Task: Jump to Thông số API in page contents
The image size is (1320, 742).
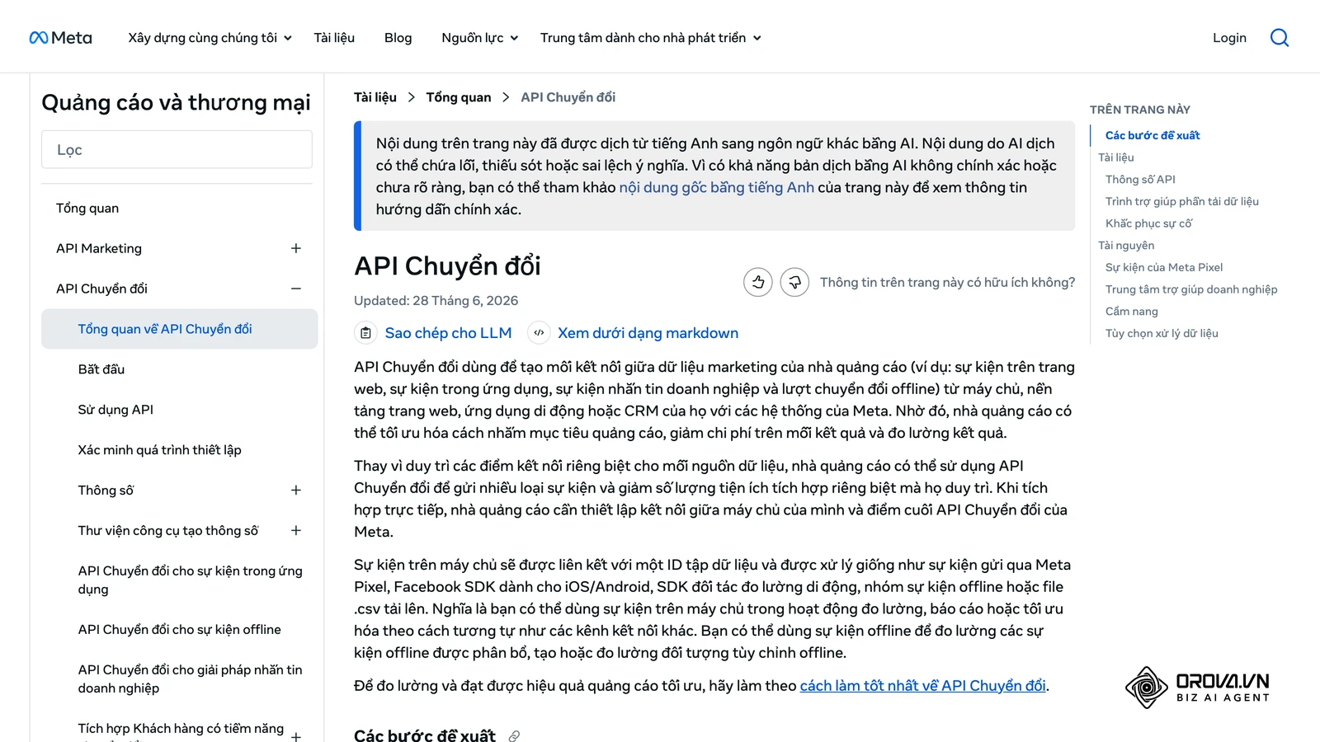Action: [x=1140, y=179]
